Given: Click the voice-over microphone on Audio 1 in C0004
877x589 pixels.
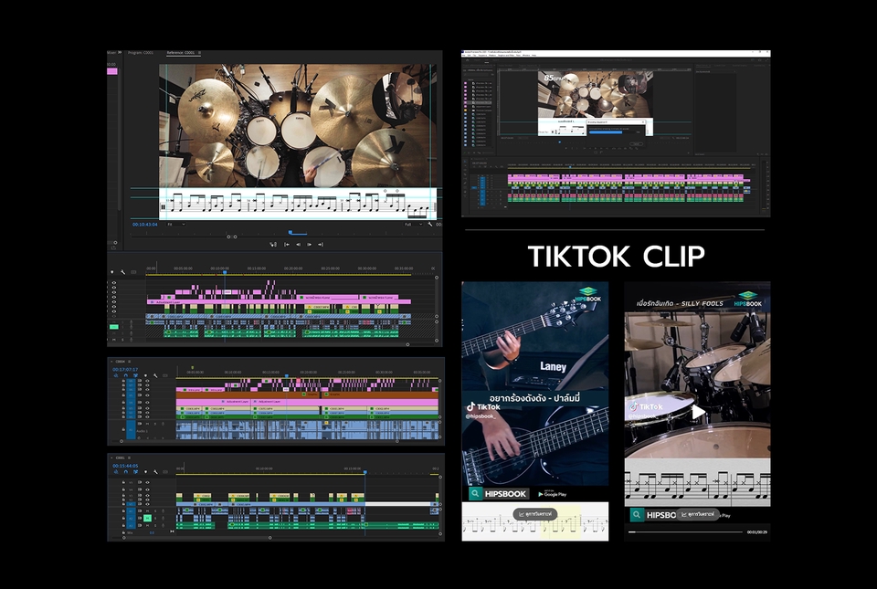Looking at the screenshot, I should click(x=163, y=424).
